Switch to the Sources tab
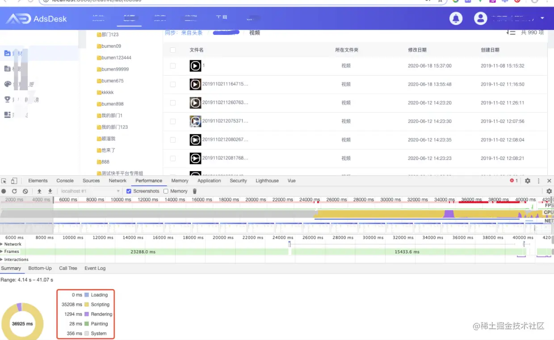The width and height of the screenshot is (554, 340). (91, 181)
